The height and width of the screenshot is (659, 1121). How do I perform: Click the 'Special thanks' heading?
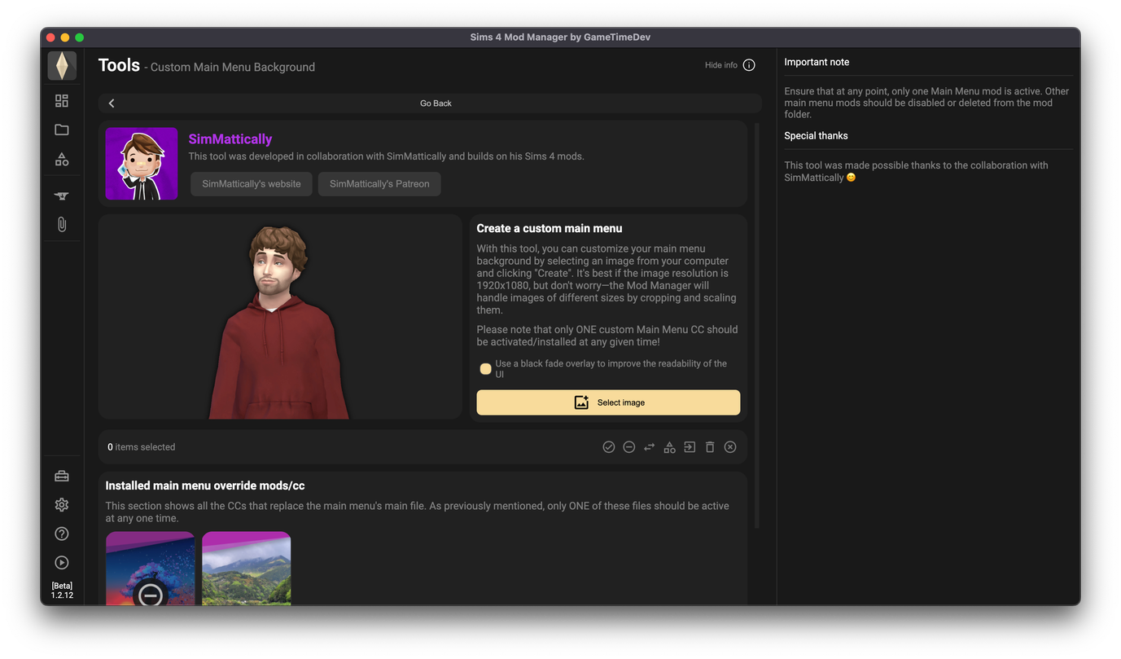click(816, 136)
